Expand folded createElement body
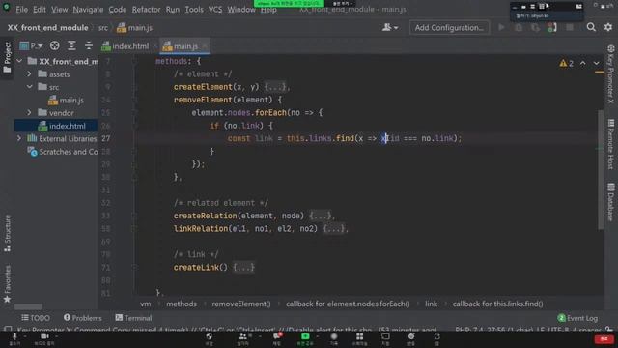618x348 pixels. pos(275,87)
